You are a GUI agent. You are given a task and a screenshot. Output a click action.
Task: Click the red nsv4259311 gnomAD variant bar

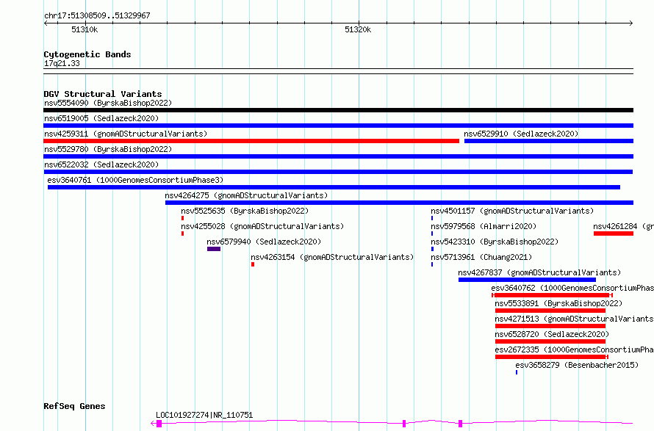click(x=251, y=141)
